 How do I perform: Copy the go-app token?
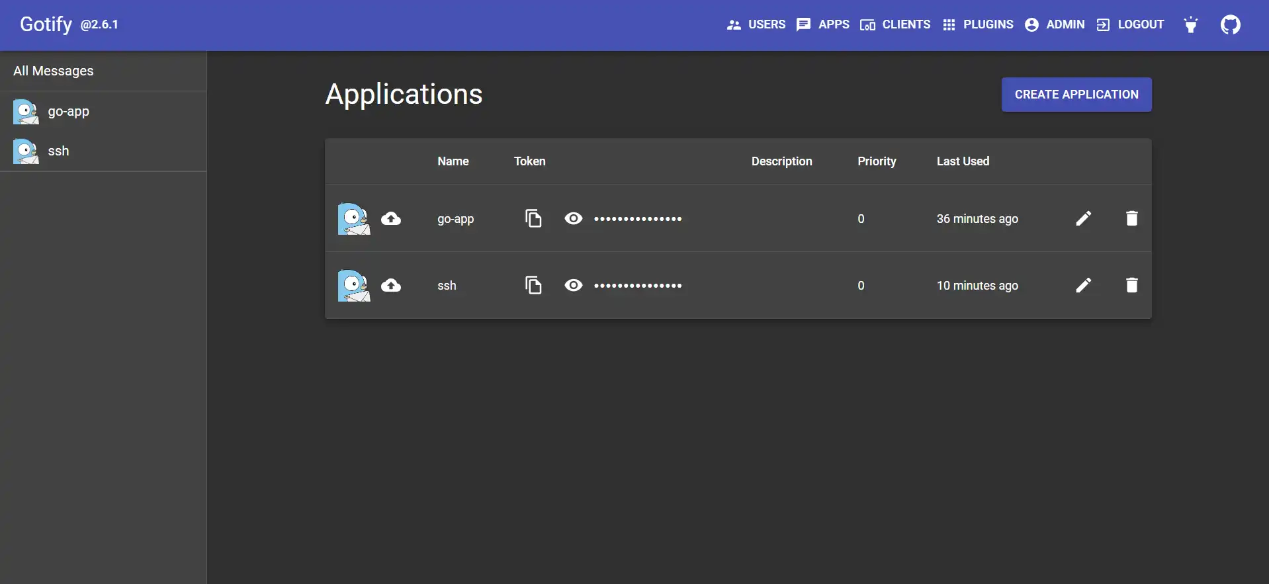tap(533, 218)
